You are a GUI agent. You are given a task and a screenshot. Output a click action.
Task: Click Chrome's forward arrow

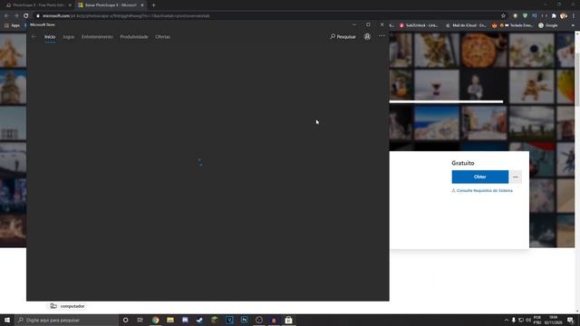coord(16,16)
